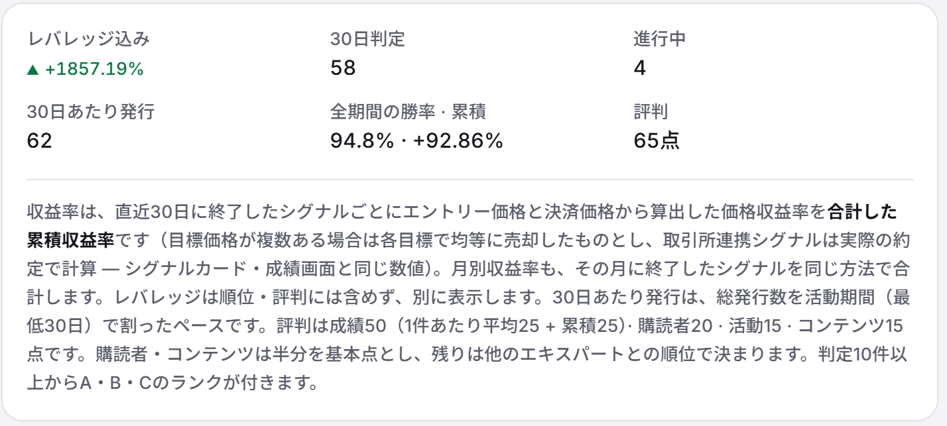The height and width of the screenshot is (426, 947).
Task: Select the 58 judged signals value
Action: (343, 68)
